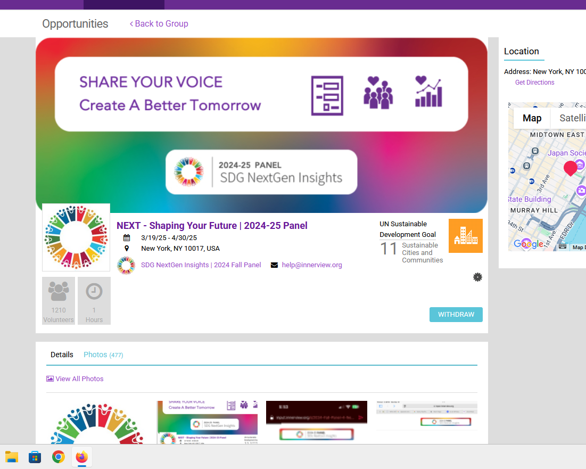Click the calendar date icon
This screenshot has height=469, width=586.
coord(127,237)
